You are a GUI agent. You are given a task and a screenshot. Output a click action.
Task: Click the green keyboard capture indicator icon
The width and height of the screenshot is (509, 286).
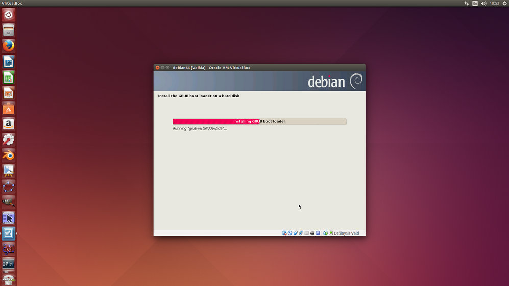pyautogui.click(x=331, y=233)
